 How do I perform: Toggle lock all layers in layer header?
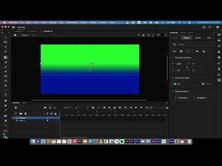pyautogui.click(x=55, y=113)
